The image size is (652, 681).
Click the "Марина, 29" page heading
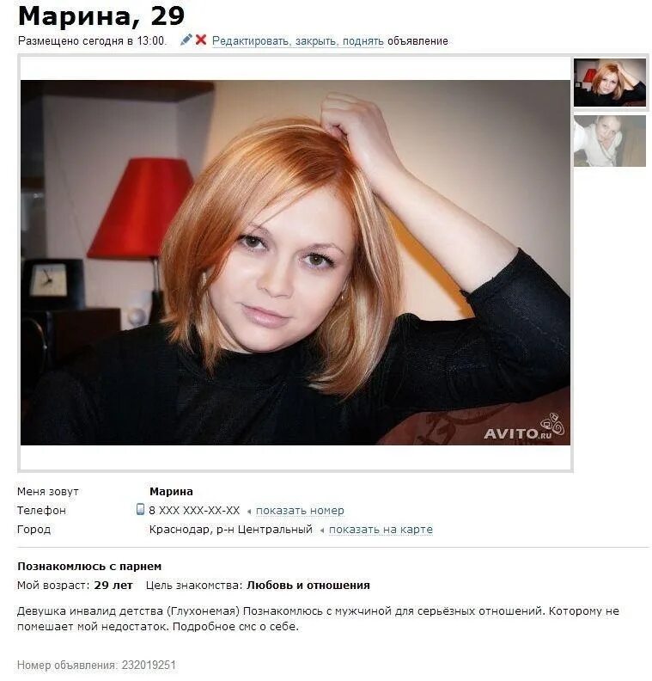coord(101,16)
